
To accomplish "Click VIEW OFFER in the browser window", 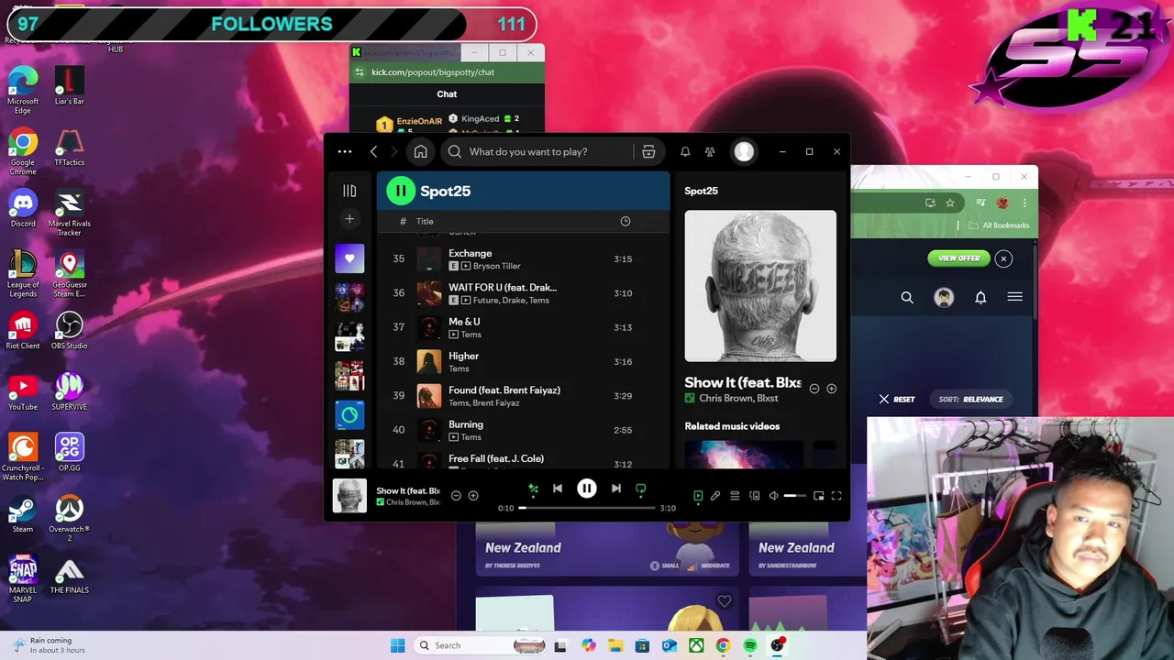I will pyautogui.click(x=958, y=258).
